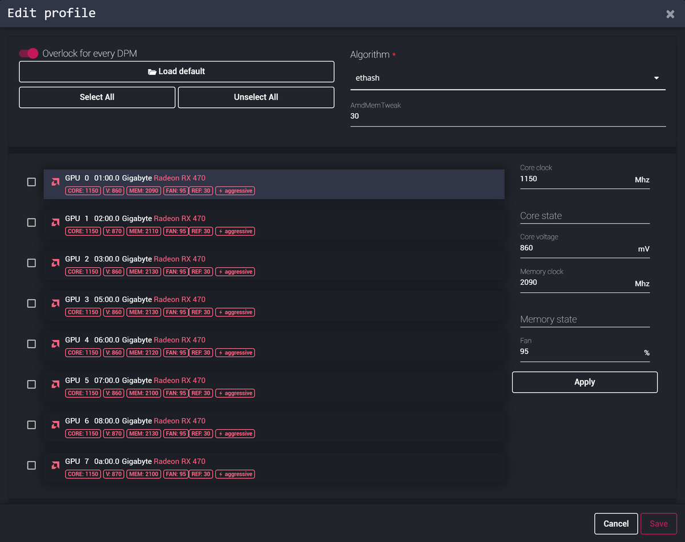Click the Cancel button
Image resolution: width=685 pixels, height=542 pixels.
coord(616,524)
